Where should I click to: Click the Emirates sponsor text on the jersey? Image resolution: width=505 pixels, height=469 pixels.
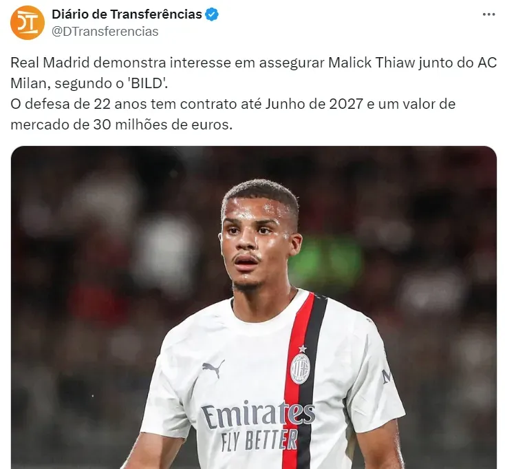[x=258, y=415]
